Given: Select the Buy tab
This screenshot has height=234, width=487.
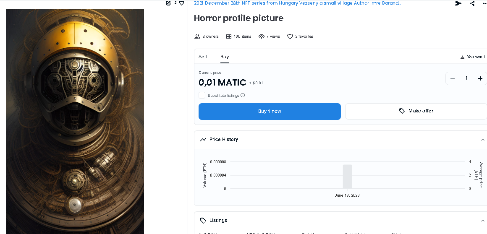Looking at the screenshot, I should (x=225, y=57).
